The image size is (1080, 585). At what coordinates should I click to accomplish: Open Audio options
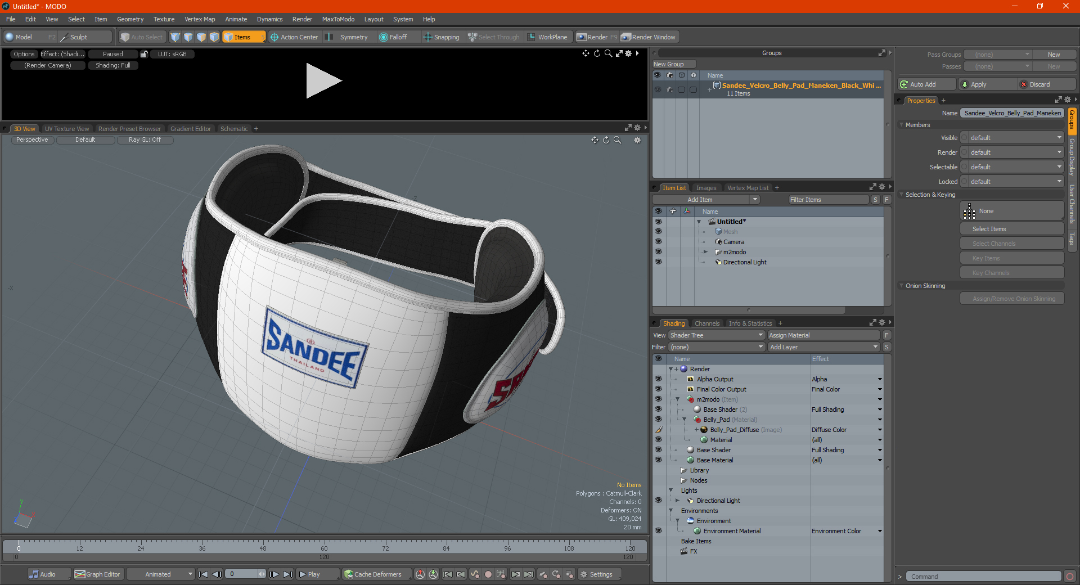tap(49, 574)
